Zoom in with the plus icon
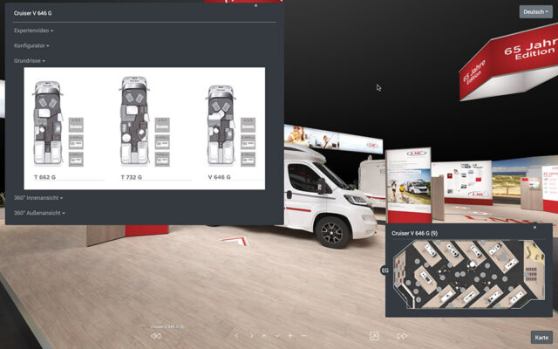The width and height of the screenshot is (558, 349). tap(290, 336)
